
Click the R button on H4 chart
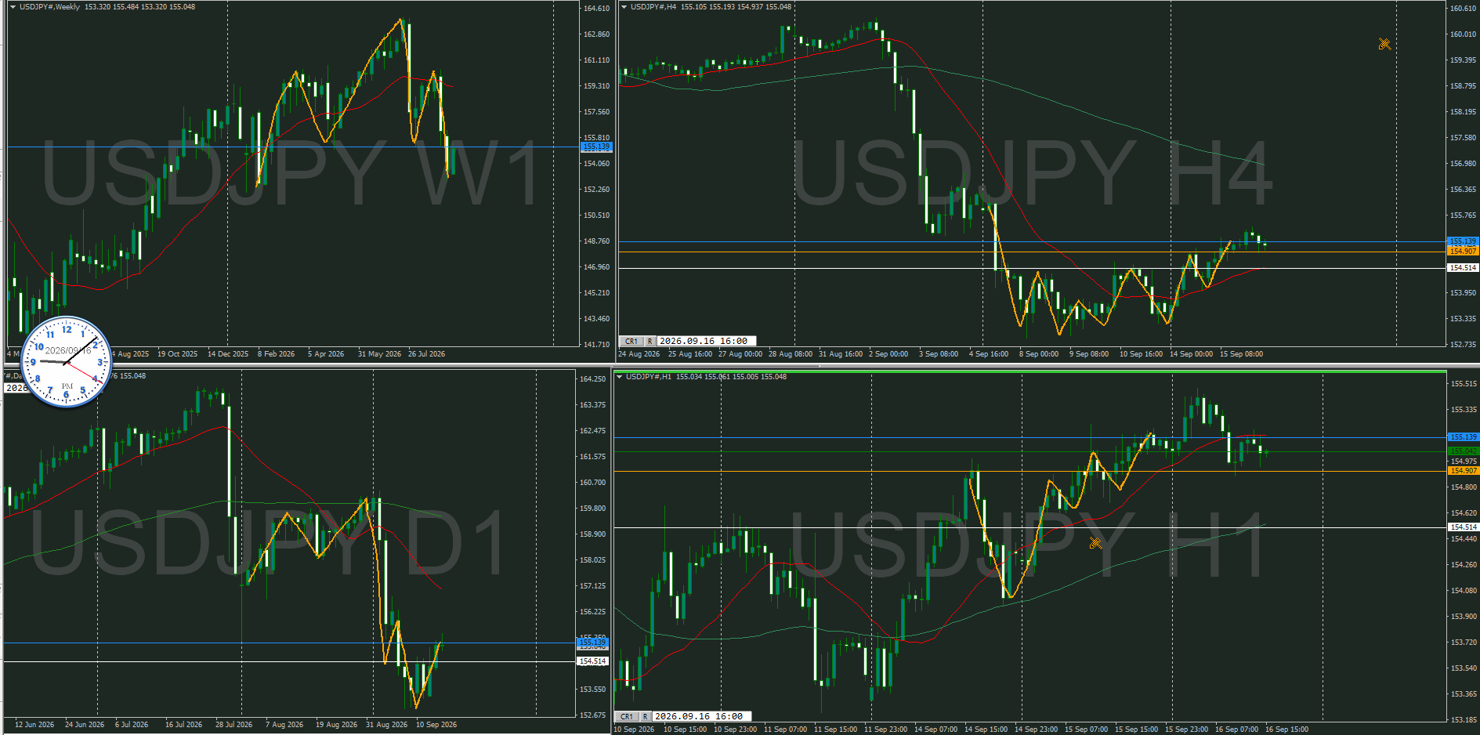tap(650, 342)
